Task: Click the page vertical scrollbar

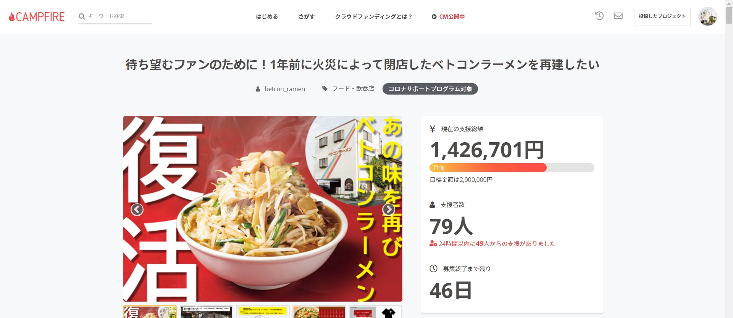Action: click(729, 159)
